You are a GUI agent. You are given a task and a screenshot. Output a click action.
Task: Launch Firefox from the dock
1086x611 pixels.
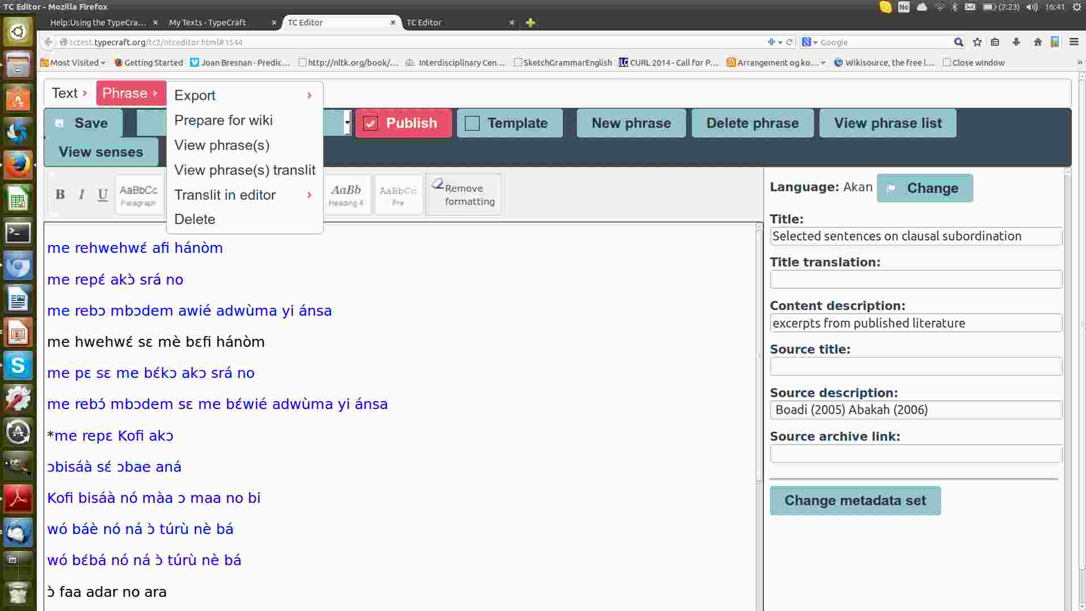tap(18, 165)
